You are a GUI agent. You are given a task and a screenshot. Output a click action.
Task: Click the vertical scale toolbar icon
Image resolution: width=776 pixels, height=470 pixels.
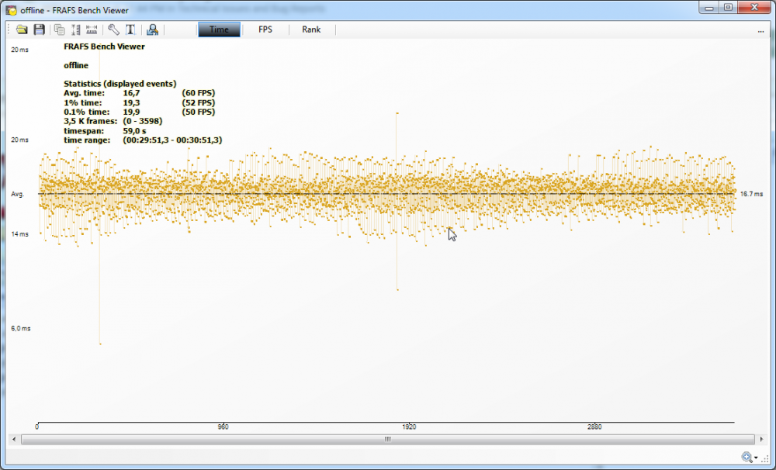pyautogui.click(x=76, y=29)
